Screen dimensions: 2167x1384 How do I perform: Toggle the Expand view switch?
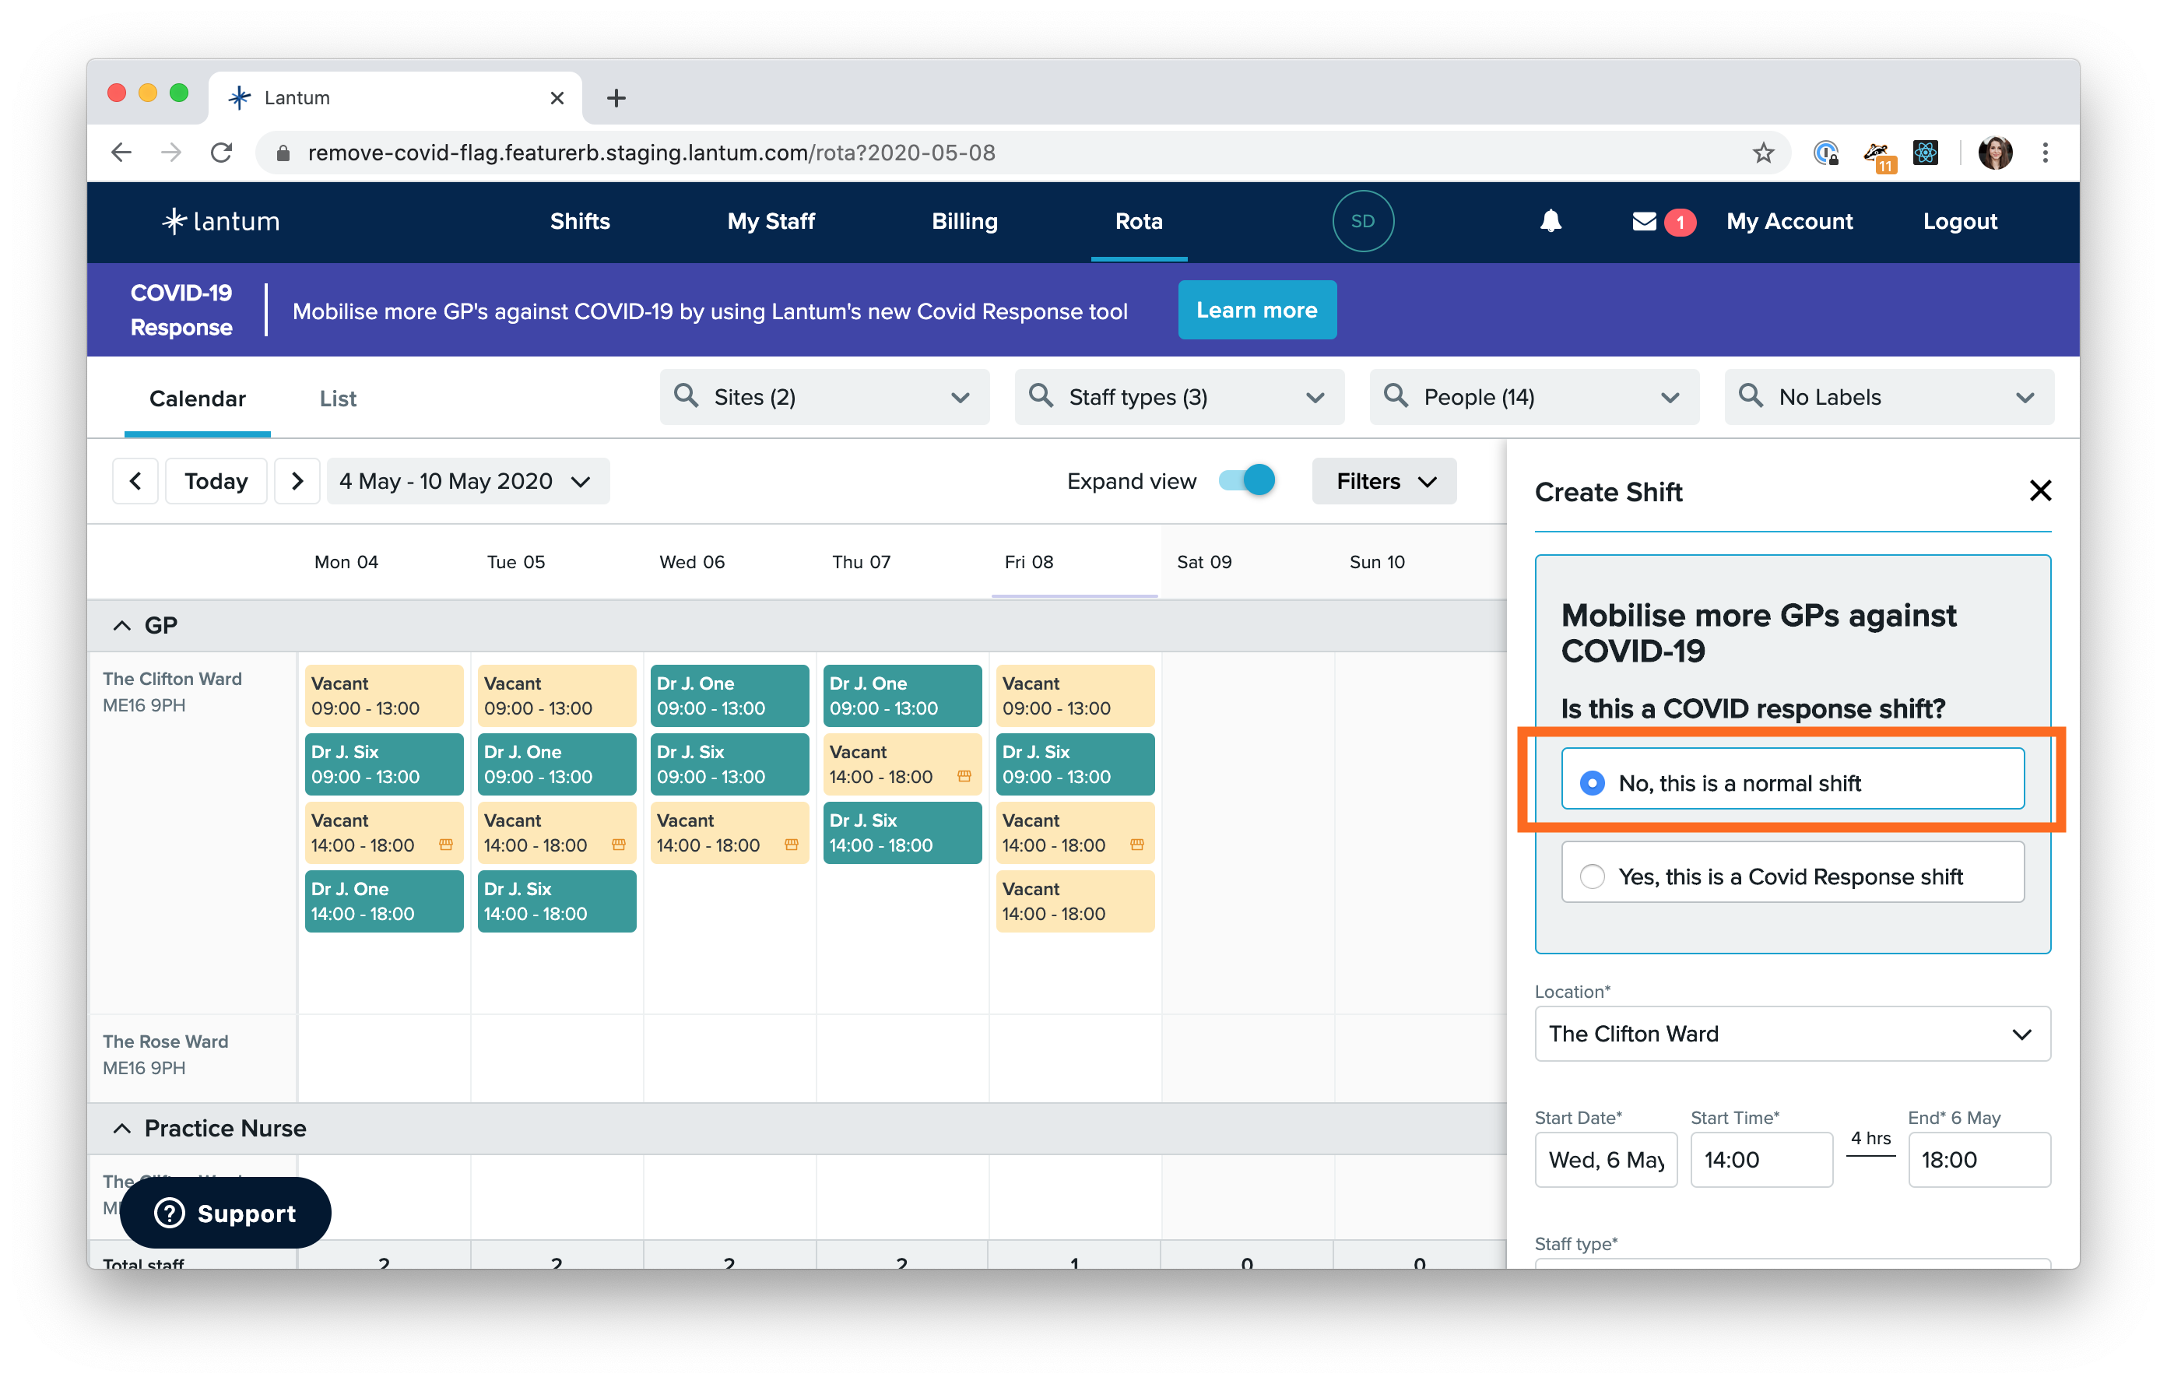click(1247, 479)
